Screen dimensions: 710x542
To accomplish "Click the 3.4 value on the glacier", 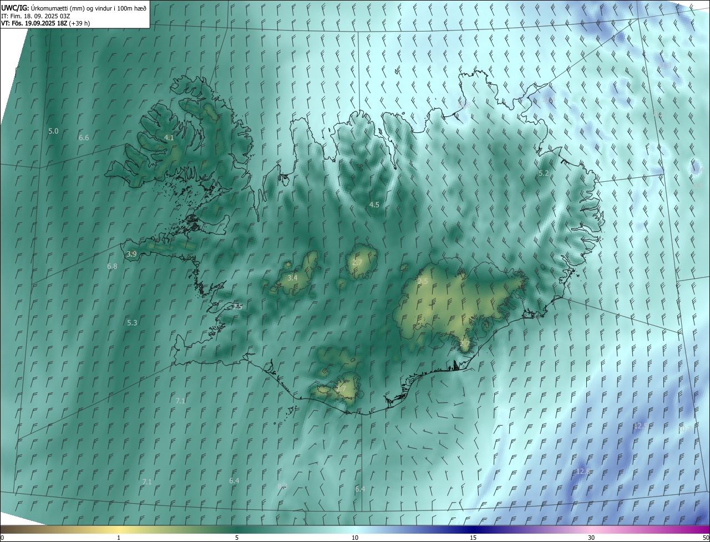I will pos(292,278).
